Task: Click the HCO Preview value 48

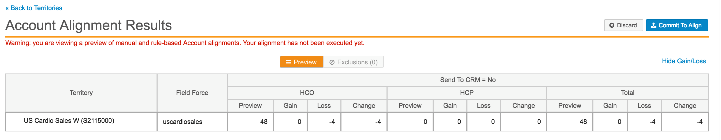Action: click(x=263, y=122)
